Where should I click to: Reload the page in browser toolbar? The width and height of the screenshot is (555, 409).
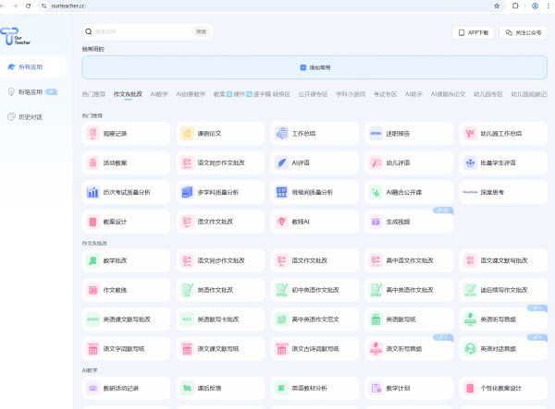tap(29, 6)
